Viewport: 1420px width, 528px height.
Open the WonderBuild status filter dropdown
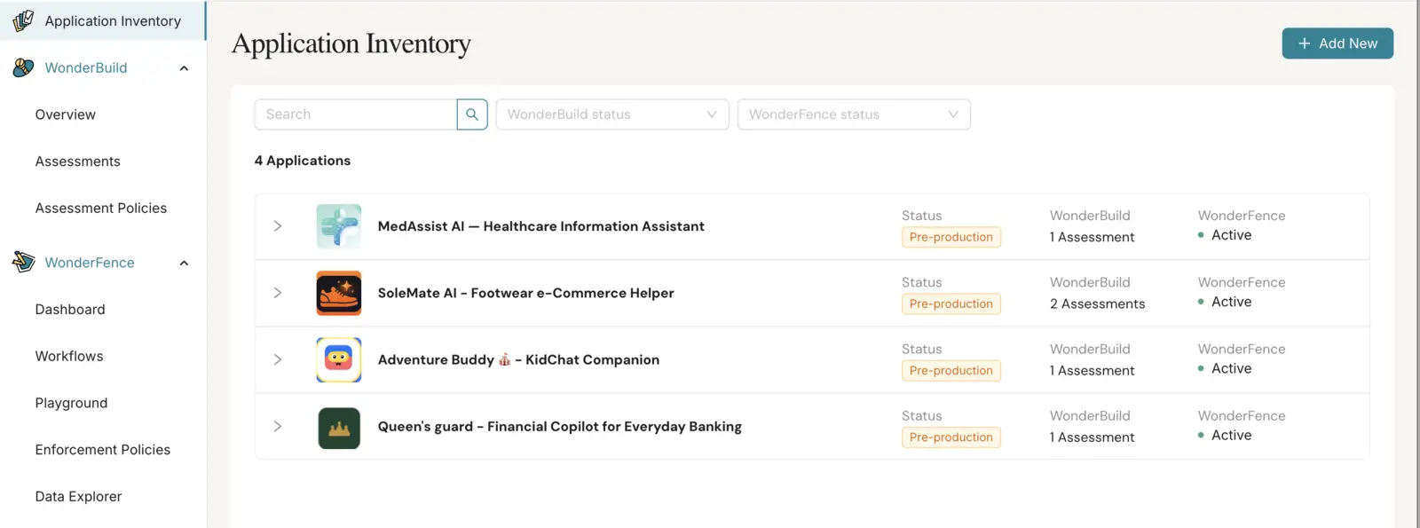(x=612, y=114)
